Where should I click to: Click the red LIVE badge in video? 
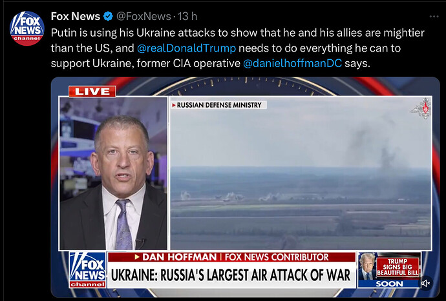coord(92,92)
